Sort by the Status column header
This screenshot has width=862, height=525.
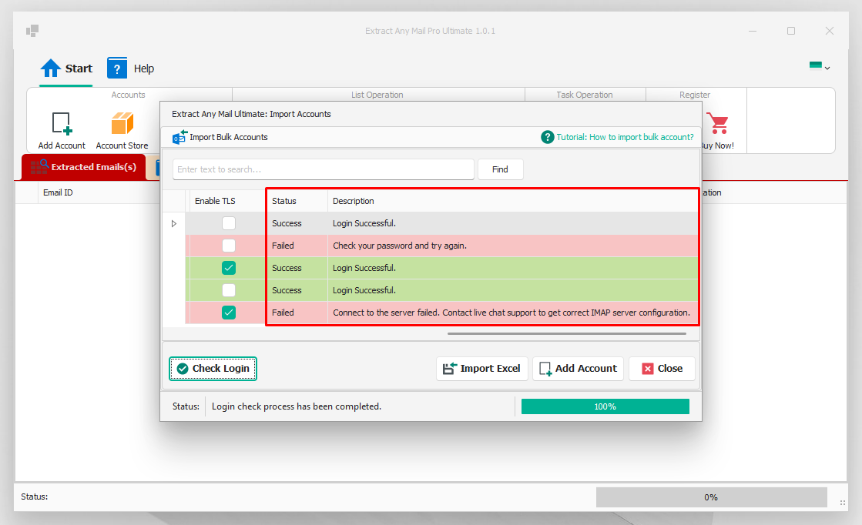click(x=297, y=201)
